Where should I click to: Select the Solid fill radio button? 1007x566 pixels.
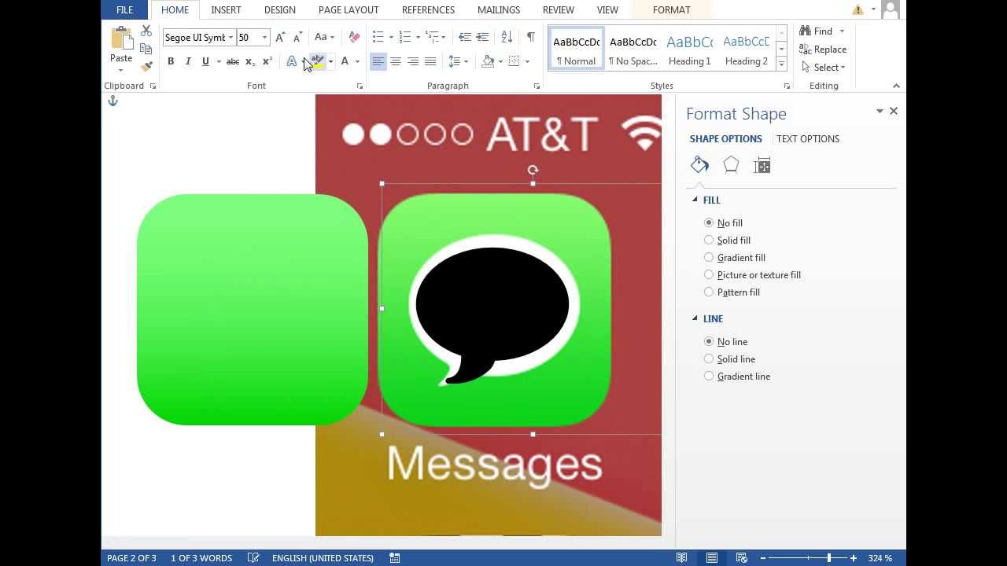click(709, 241)
